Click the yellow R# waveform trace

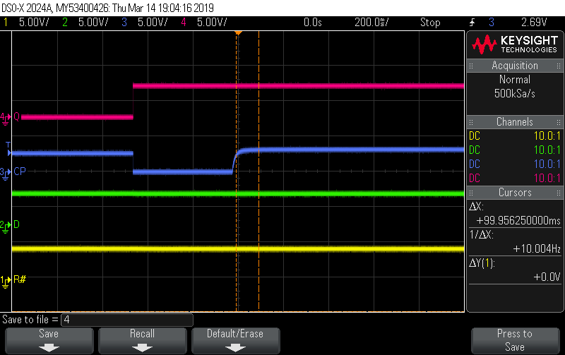pos(238,249)
